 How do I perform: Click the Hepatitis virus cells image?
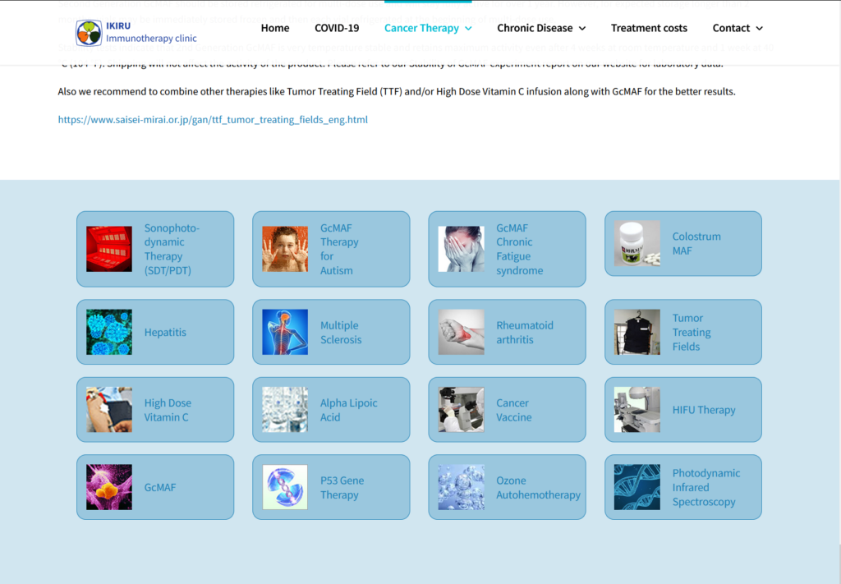click(x=109, y=332)
